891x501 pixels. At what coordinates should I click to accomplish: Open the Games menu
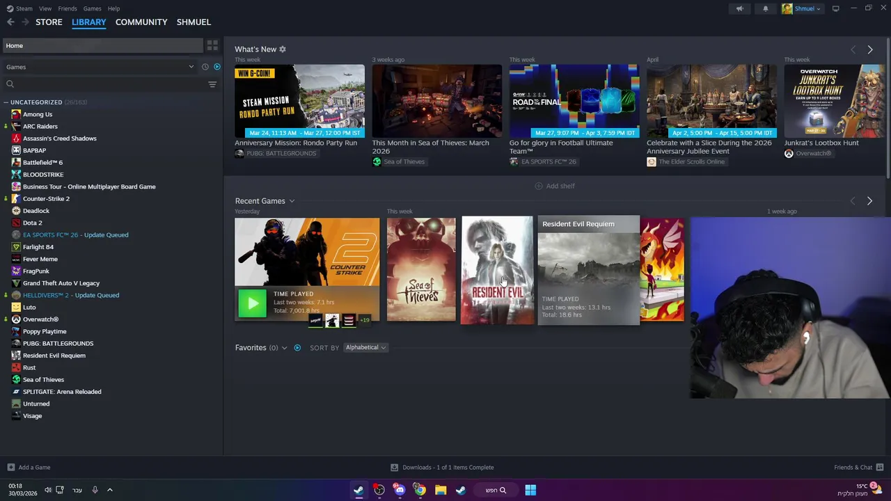tap(92, 8)
